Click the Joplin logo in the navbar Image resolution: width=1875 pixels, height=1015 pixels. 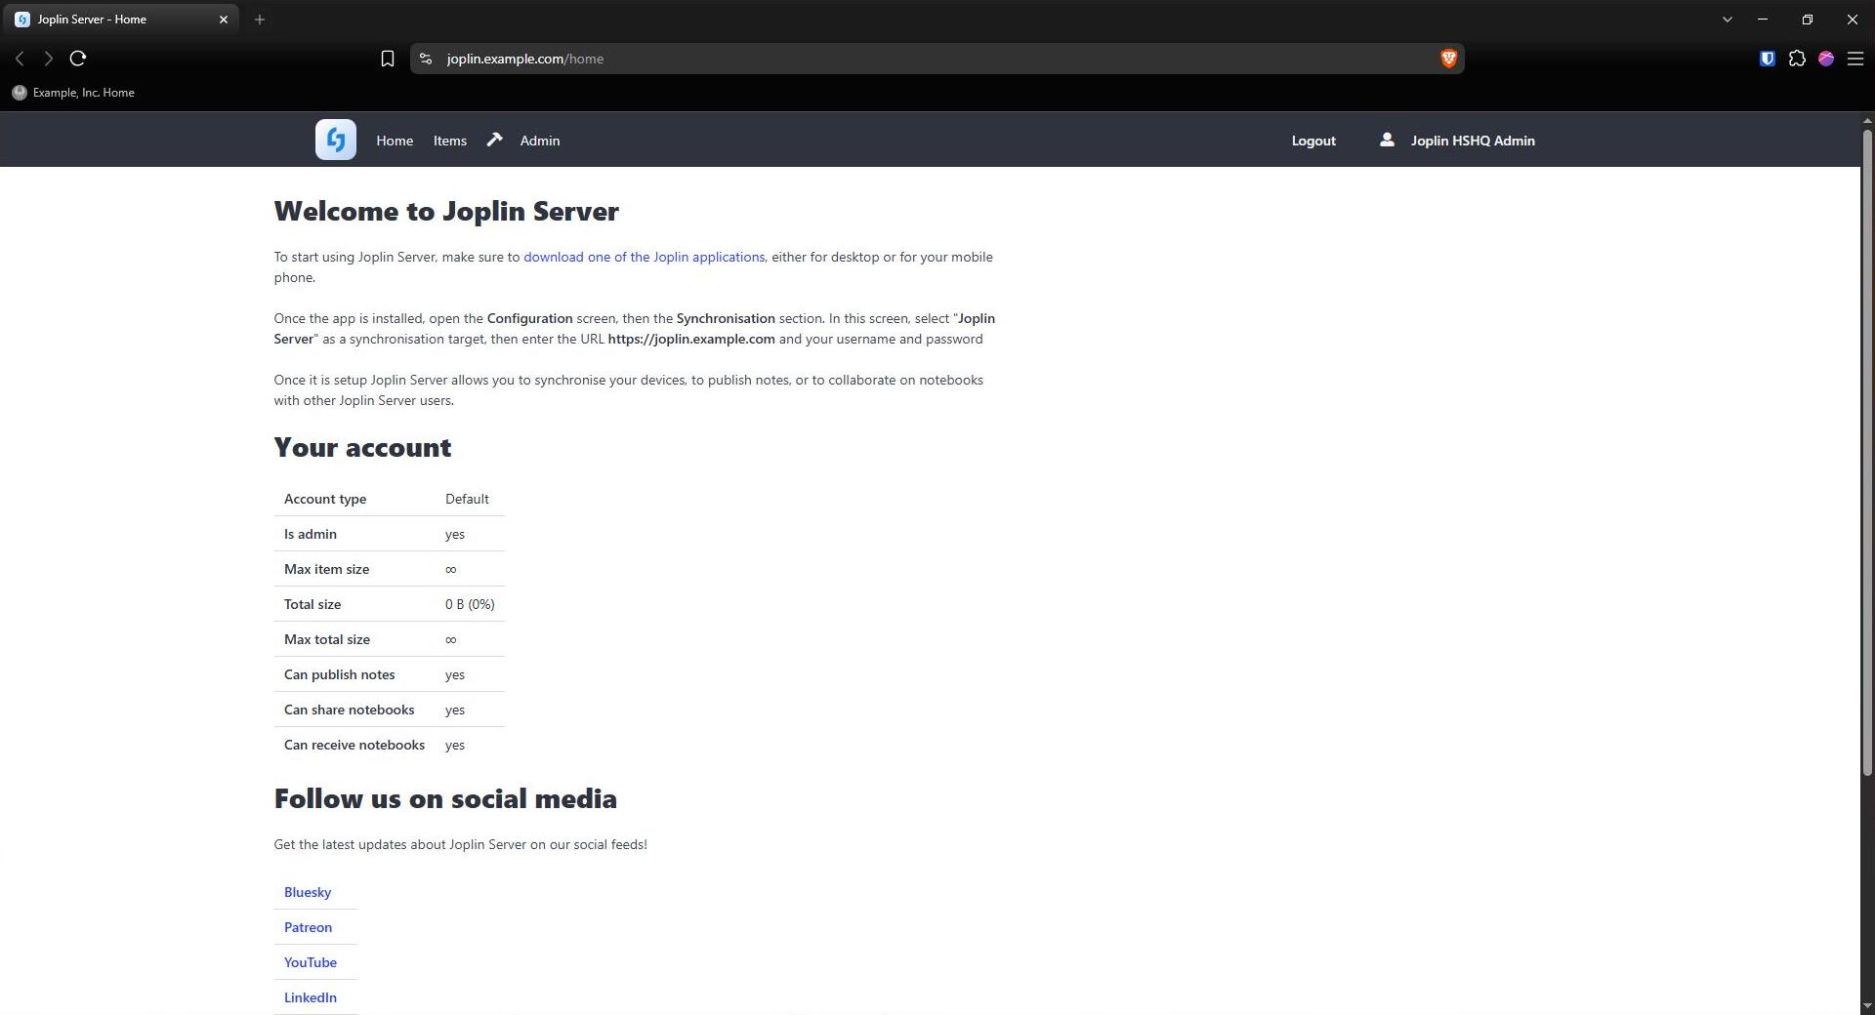coord(335,140)
